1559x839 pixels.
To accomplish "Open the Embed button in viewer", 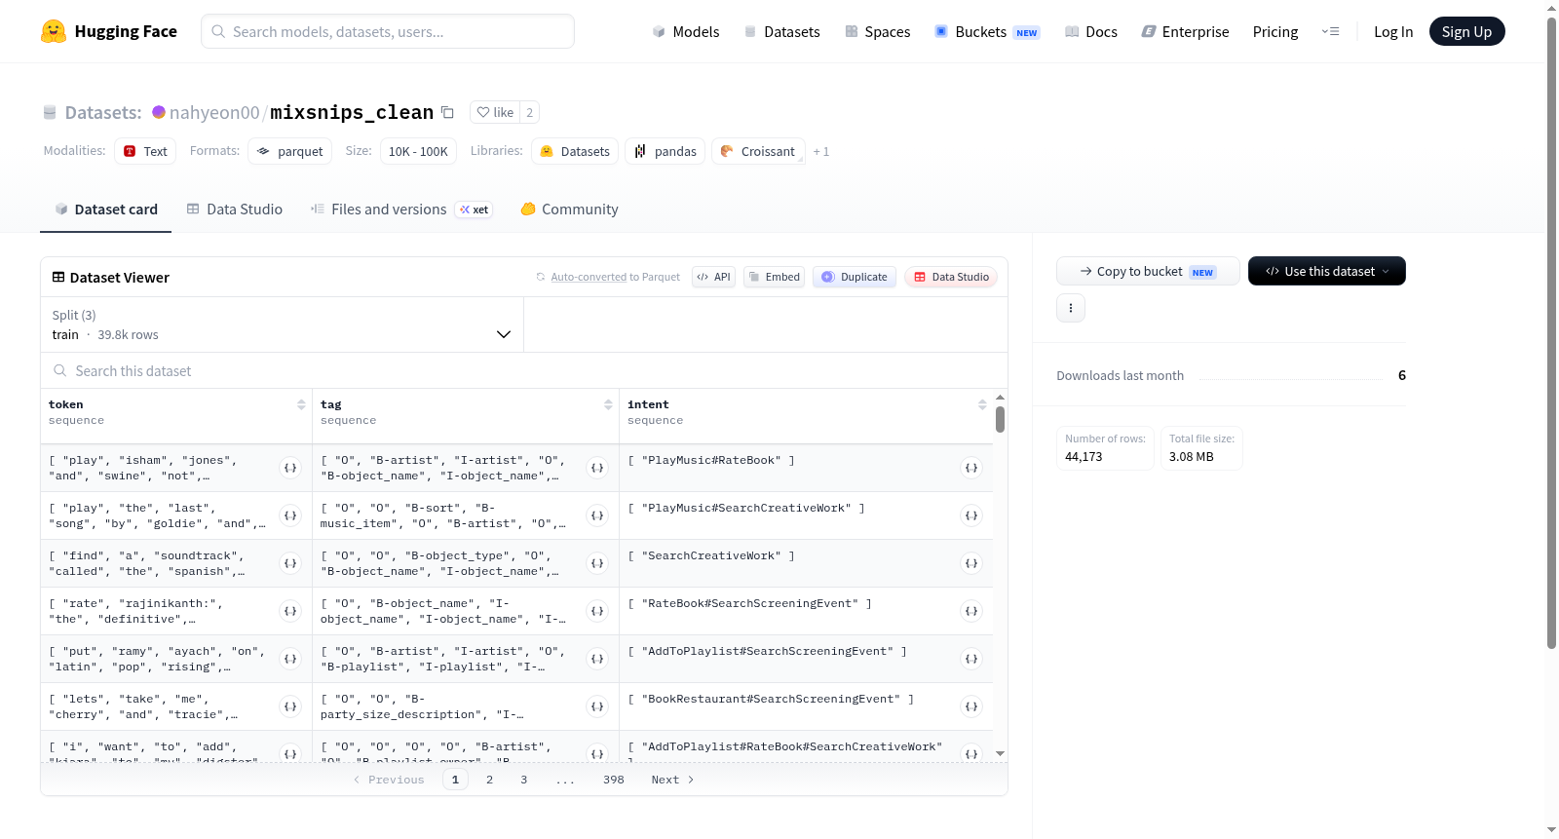I will click(774, 277).
